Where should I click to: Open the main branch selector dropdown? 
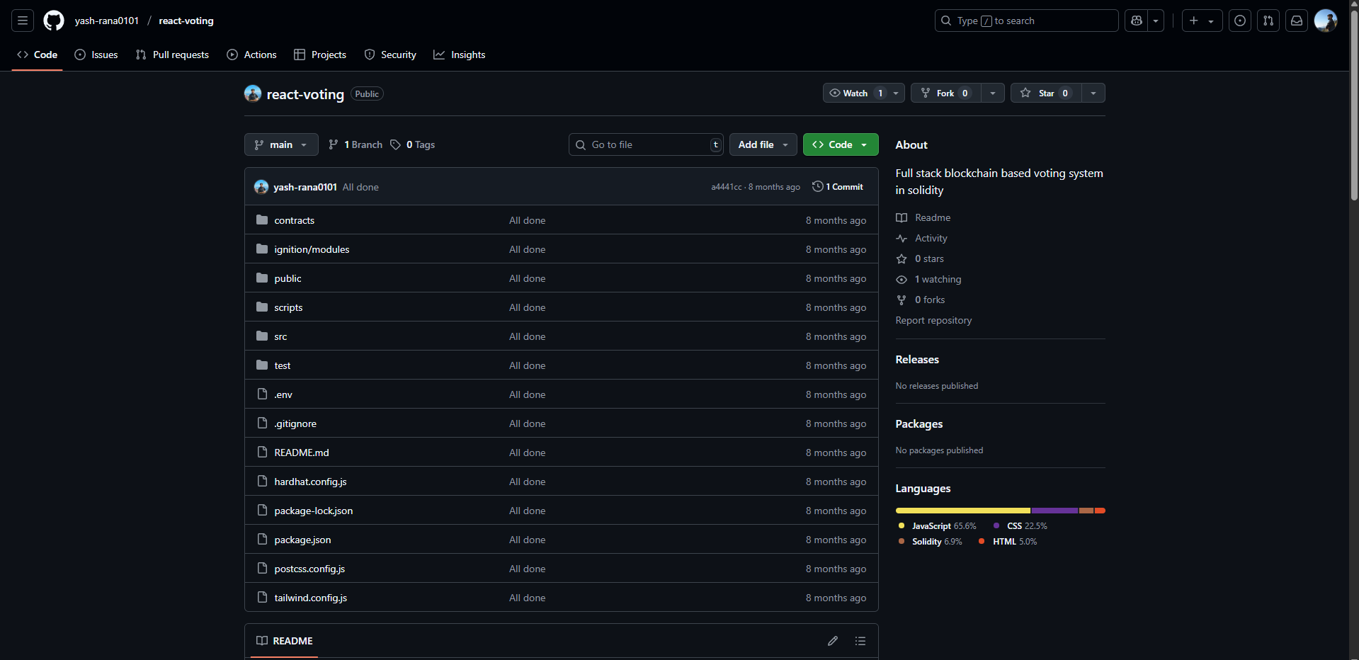point(281,144)
